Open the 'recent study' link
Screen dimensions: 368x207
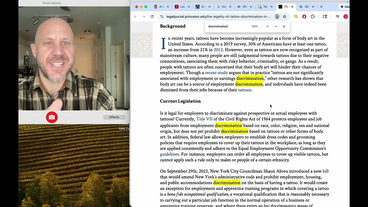click(216, 73)
